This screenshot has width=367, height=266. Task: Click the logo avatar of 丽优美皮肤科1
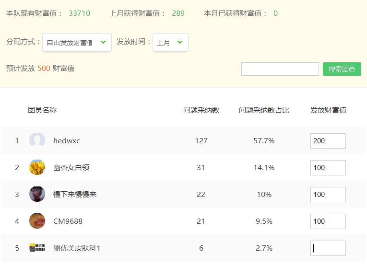[x=37, y=247]
